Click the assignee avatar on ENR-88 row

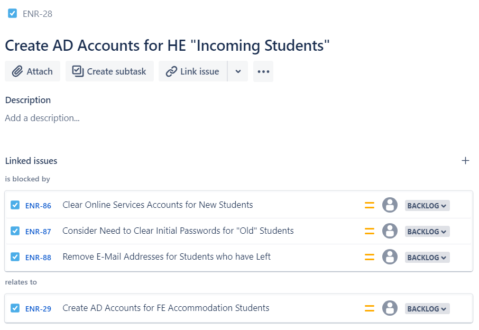390,257
